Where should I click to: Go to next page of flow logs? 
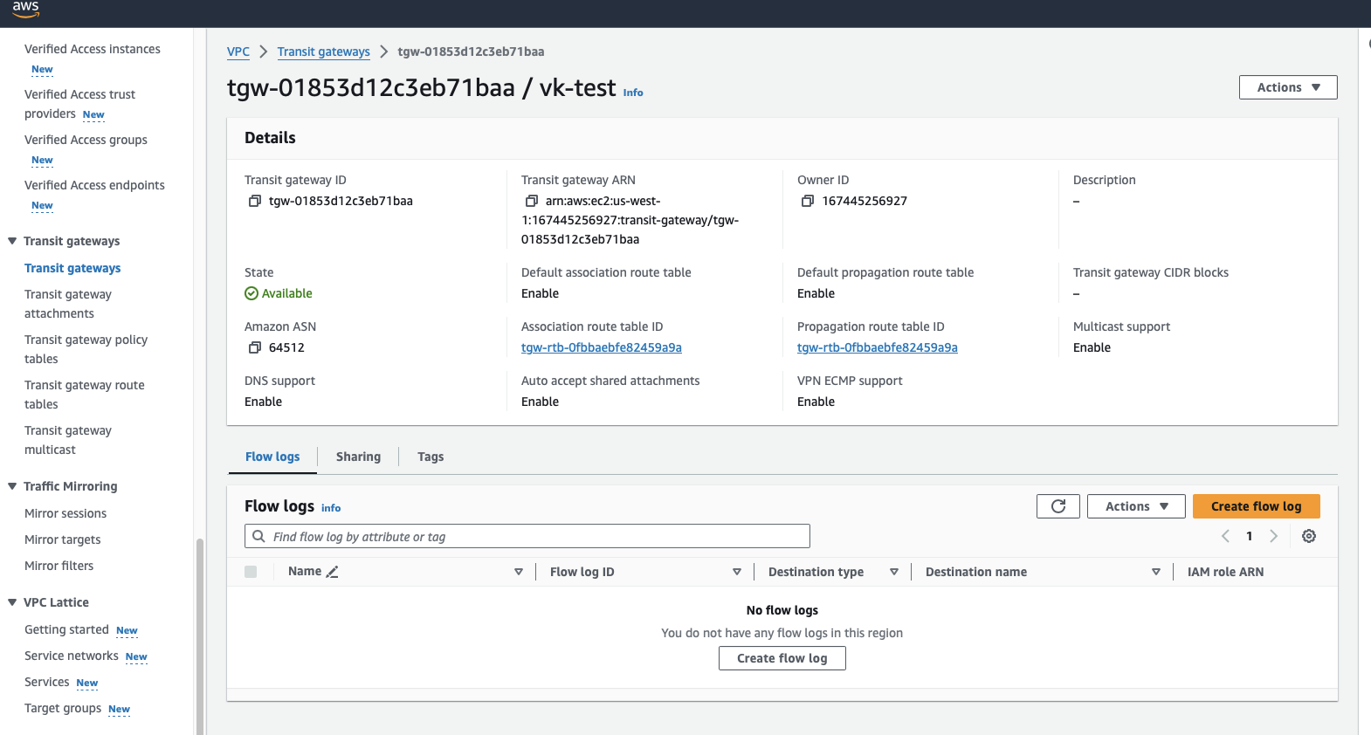pos(1273,536)
